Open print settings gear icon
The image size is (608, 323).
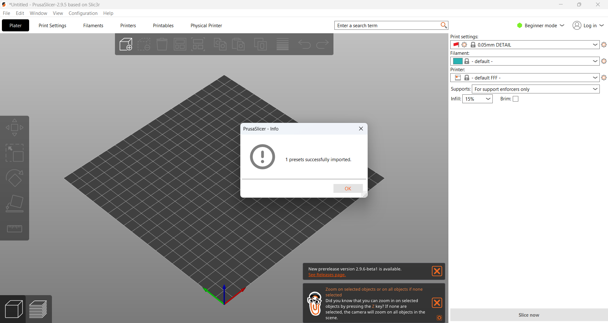[x=604, y=45]
